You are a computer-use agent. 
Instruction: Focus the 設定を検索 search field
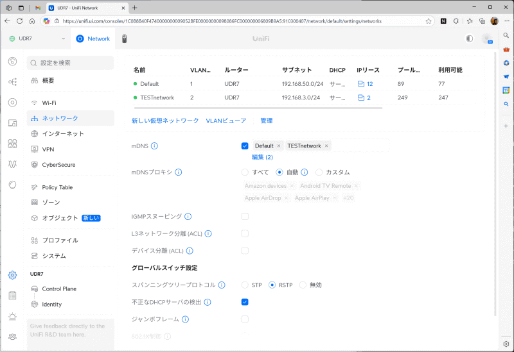pos(71,63)
